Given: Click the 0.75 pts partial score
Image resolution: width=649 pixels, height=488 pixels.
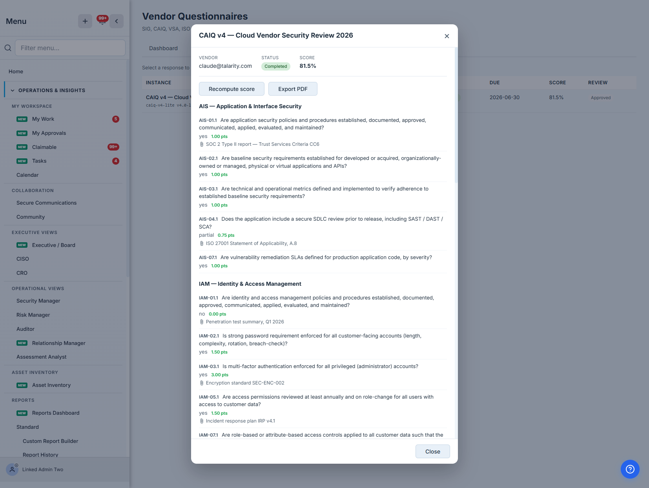Looking at the screenshot, I should coord(226,235).
